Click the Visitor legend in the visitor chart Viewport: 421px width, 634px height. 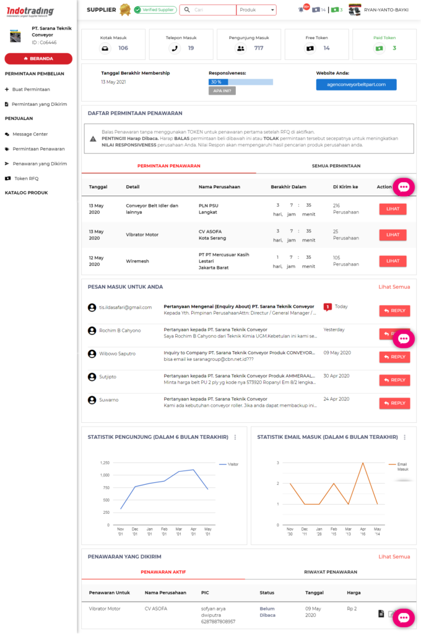[229, 464]
